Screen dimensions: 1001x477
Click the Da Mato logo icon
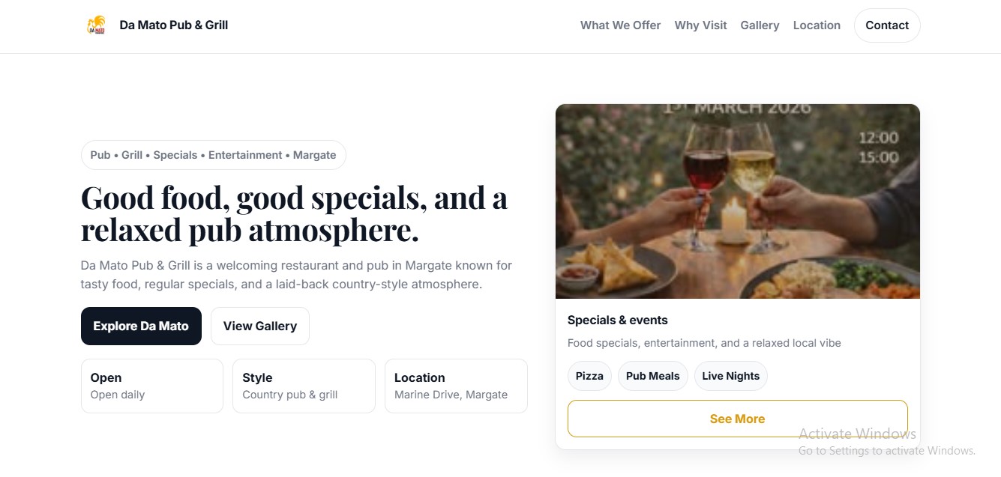96,25
